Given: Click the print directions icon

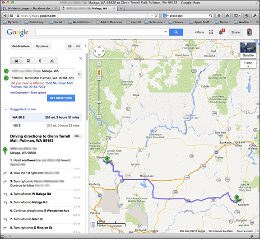Looking at the screenshot, I should tap(70, 46).
